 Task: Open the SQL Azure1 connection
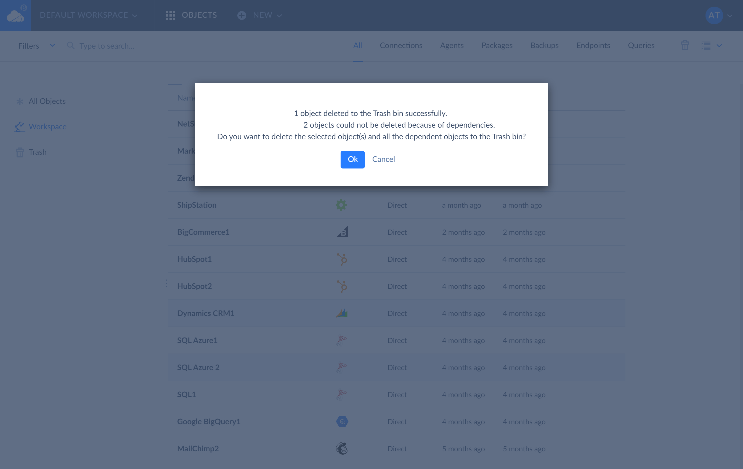197,340
